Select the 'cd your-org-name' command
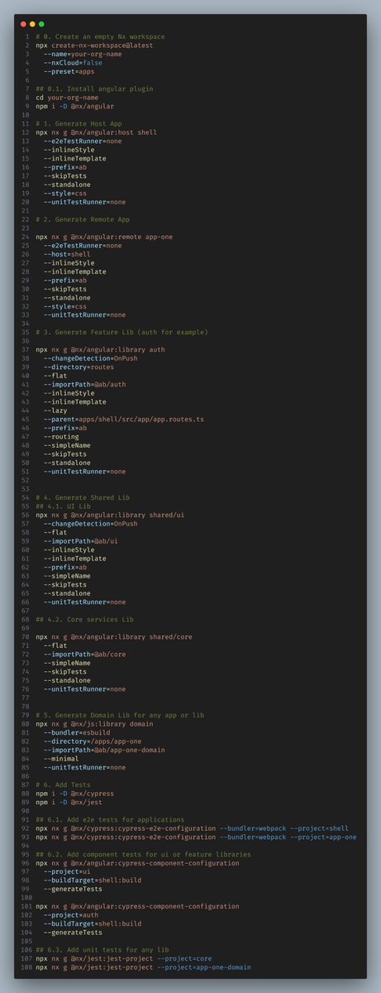 [x=69, y=98]
